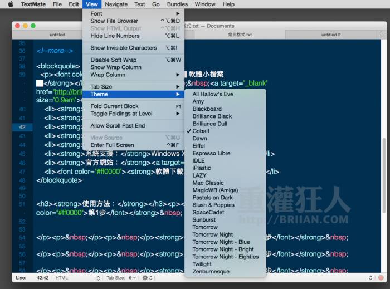The height and width of the screenshot is (289, 390).
Task: Click line number 42 in the gutter
Action: pyautogui.click(x=22, y=127)
